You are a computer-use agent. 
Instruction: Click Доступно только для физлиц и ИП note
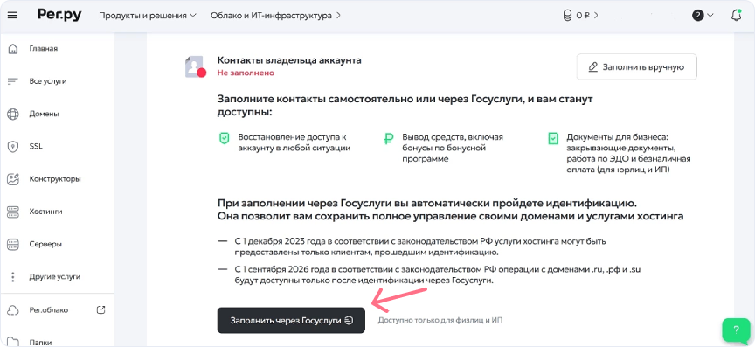(440, 320)
